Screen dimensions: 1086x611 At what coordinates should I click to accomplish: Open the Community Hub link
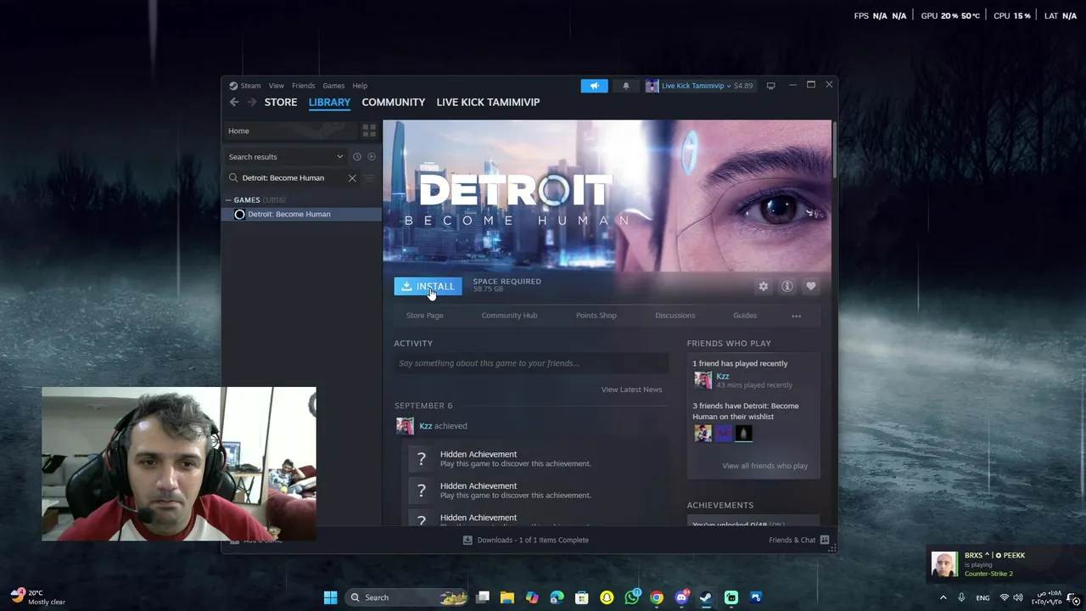coord(509,316)
